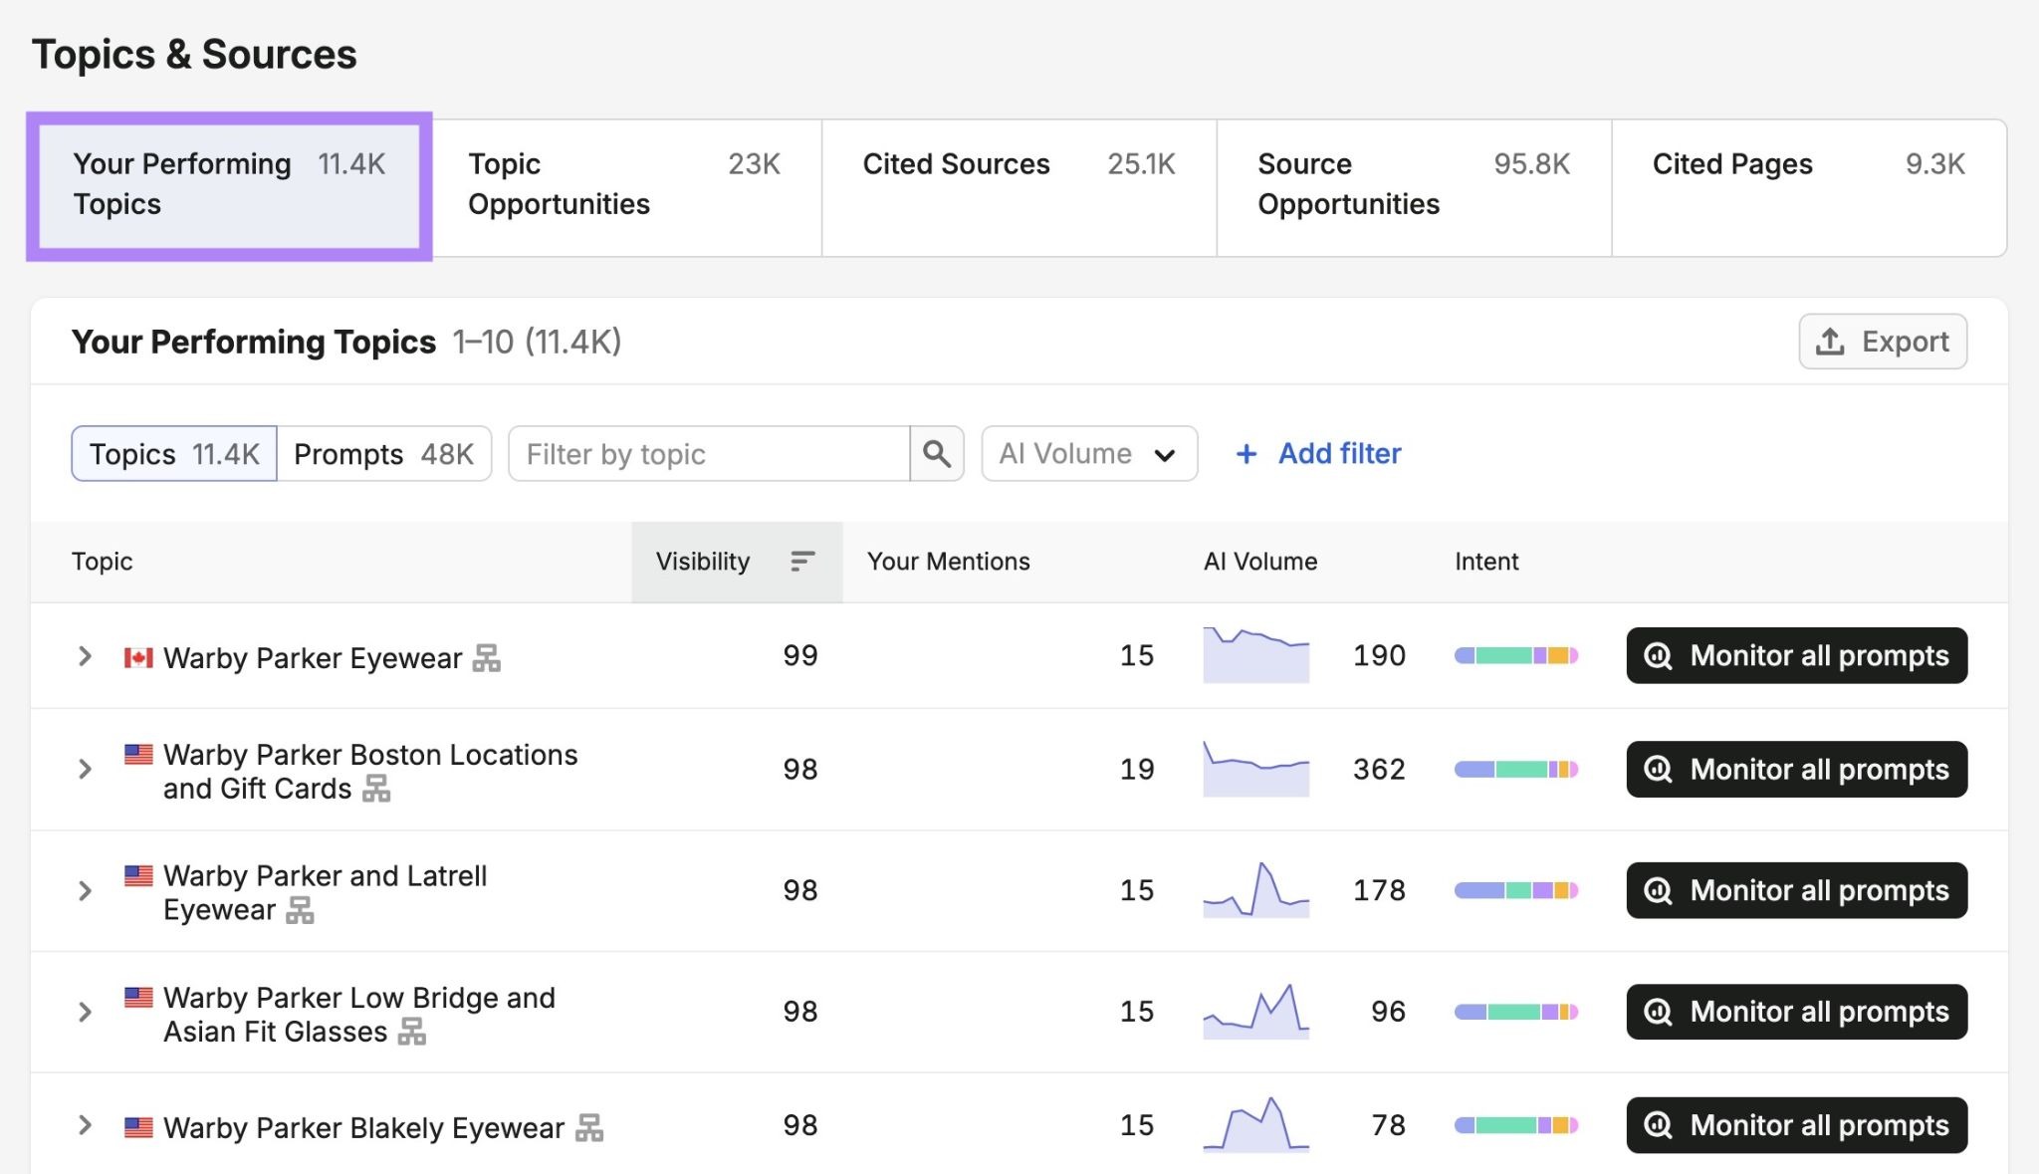This screenshot has width=2039, height=1174.
Task: Click the AI Volume trend chart for Blakely Eyewear
Action: click(1256, 1124)
